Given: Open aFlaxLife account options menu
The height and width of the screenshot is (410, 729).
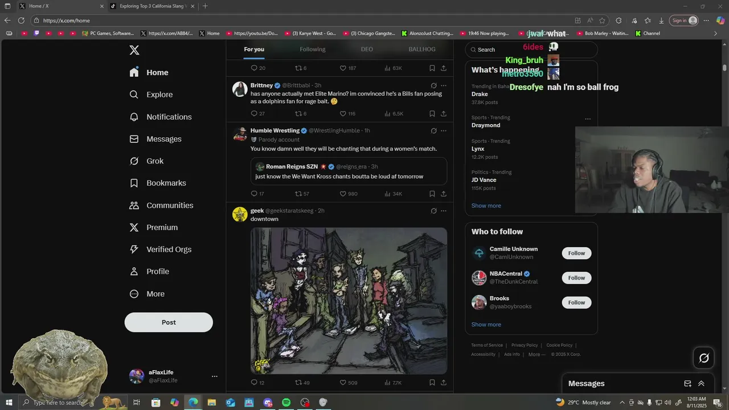Looking at the screenshot, I should (215, 376).
